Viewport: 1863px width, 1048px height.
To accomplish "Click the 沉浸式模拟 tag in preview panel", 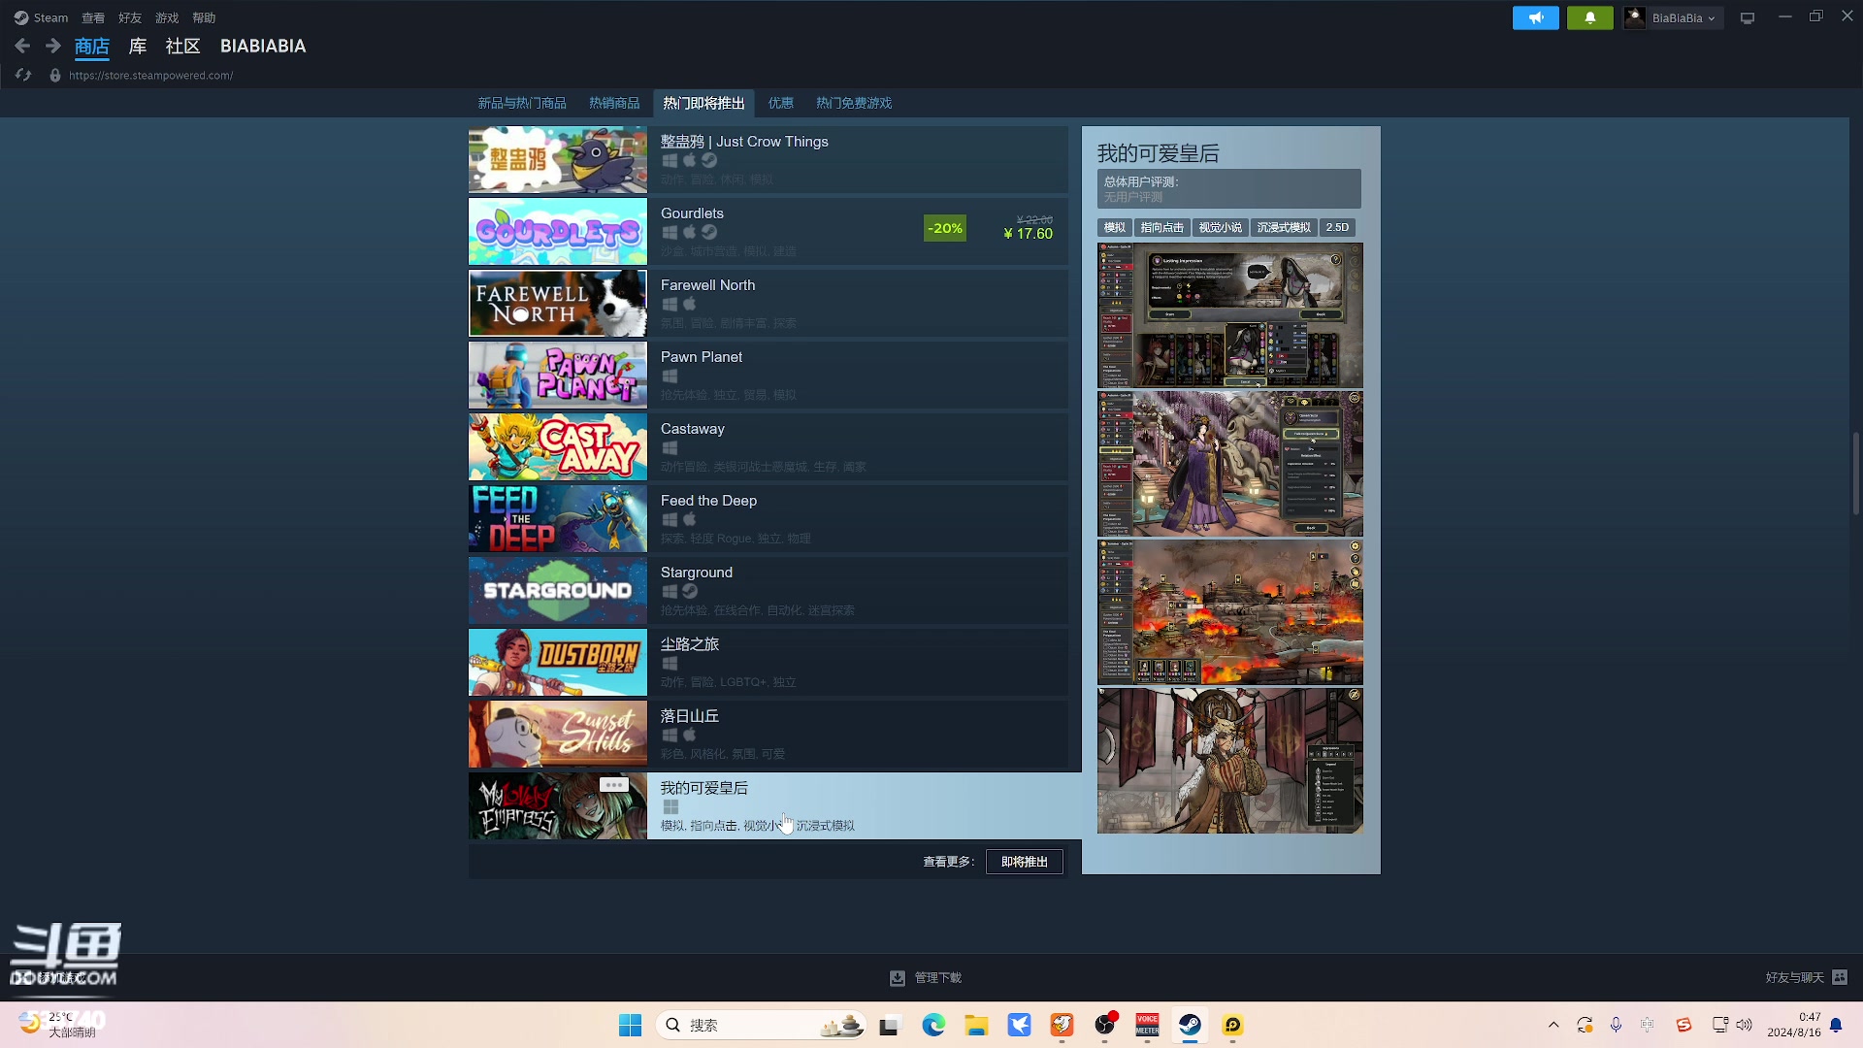I will [x=1284, y=228].
